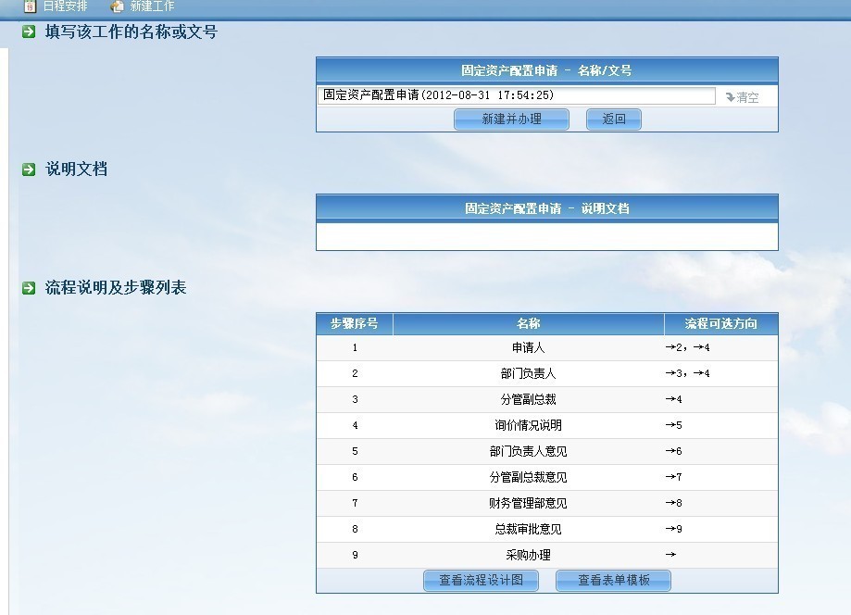The height and width of the screenshot is (615, 851).
Task: Click the 清空 clear arrow icon
Action: (731, 97)
